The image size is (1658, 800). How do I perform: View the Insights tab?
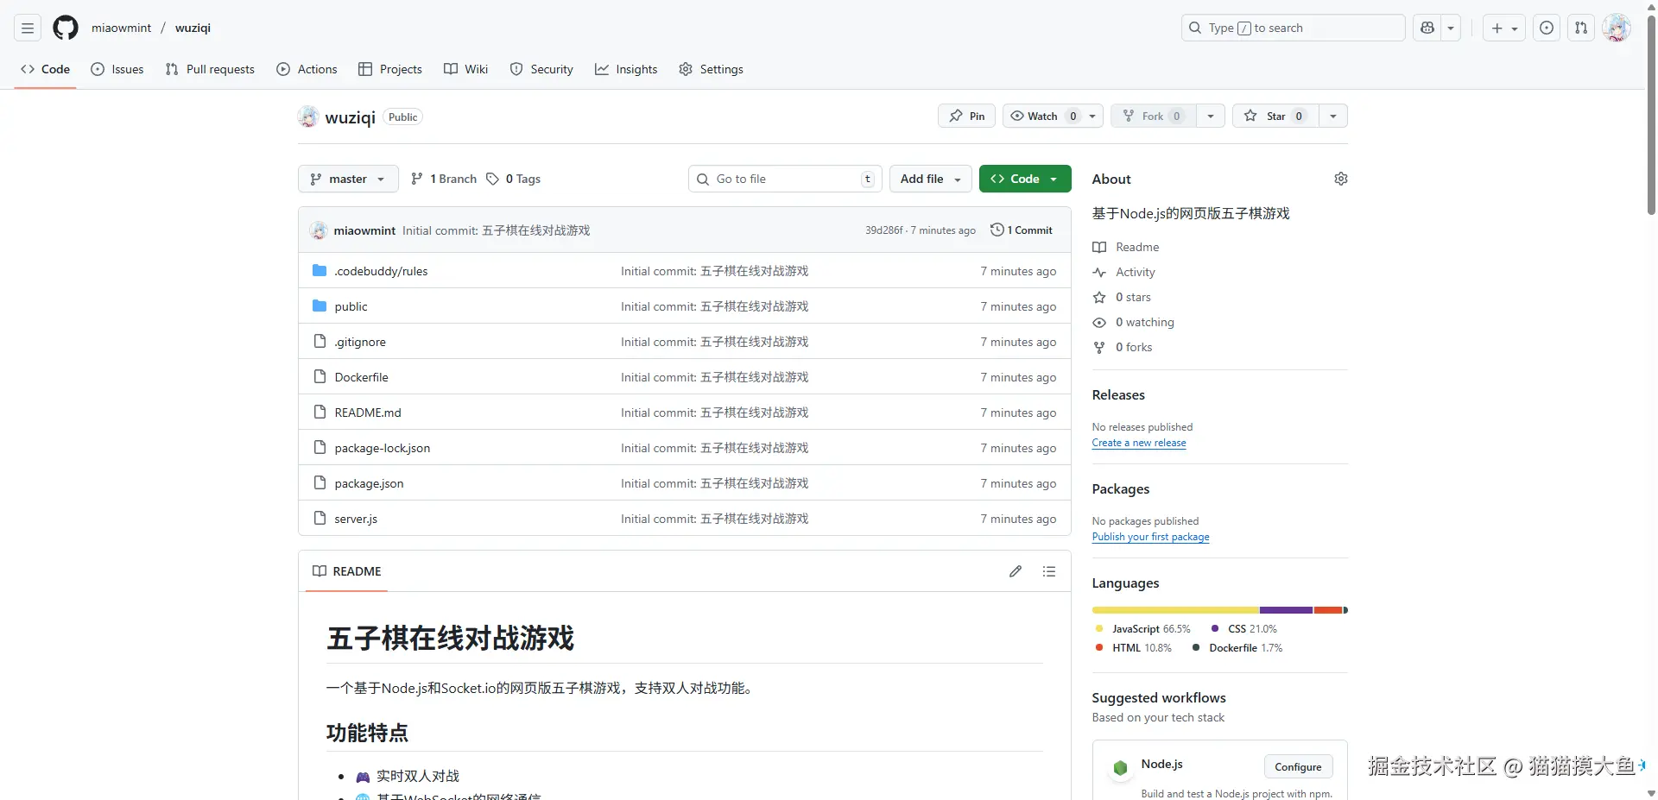626,69
